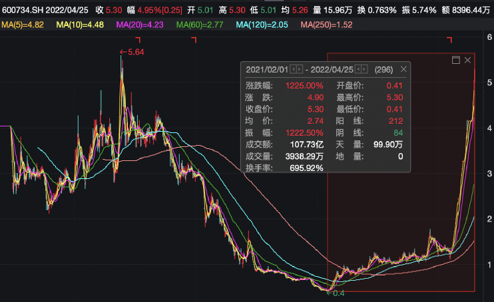Click the 0.4 low price annotation
Screen dimensions: 494x302
[x=336, y=293]
